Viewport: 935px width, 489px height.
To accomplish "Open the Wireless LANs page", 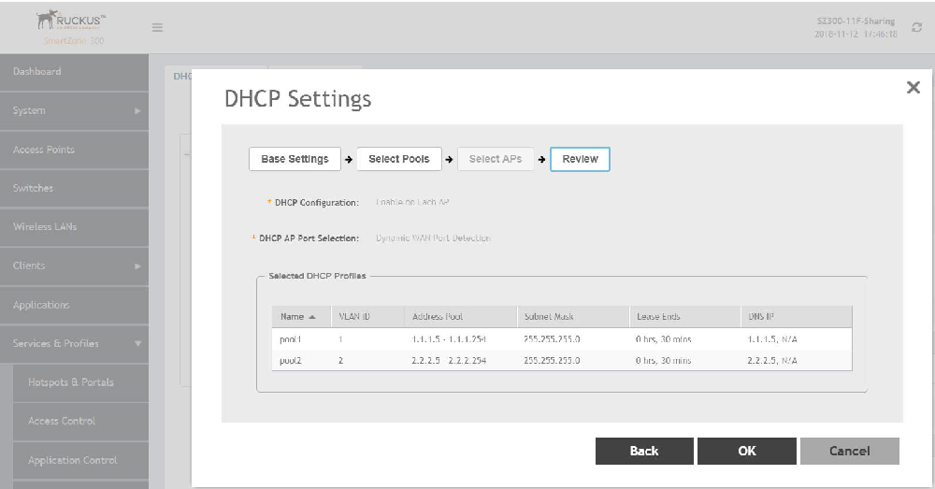I will [x=45, y=227].
